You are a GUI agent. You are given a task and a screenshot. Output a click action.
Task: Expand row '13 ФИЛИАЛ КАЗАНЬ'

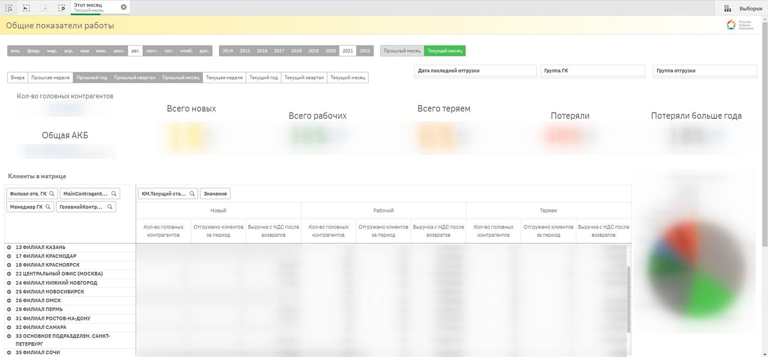click(x=9, y=247)
